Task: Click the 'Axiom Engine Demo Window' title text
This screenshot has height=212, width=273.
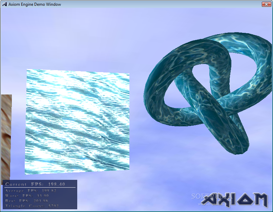Action: 35,4
